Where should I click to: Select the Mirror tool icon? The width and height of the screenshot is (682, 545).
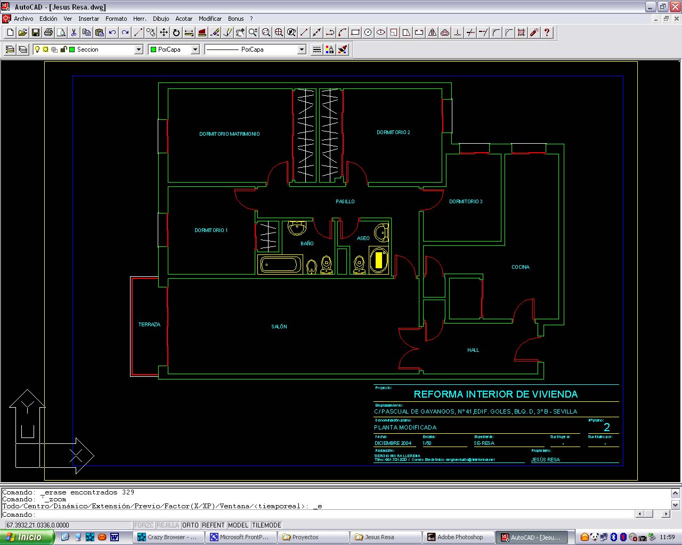click(432, 32)
